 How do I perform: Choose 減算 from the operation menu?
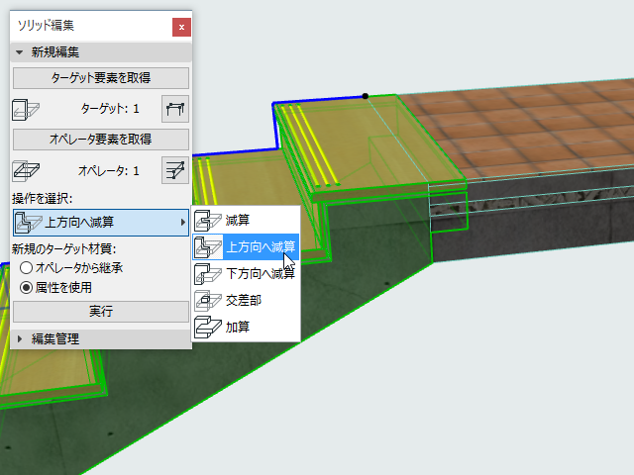(x=246, y=221)
